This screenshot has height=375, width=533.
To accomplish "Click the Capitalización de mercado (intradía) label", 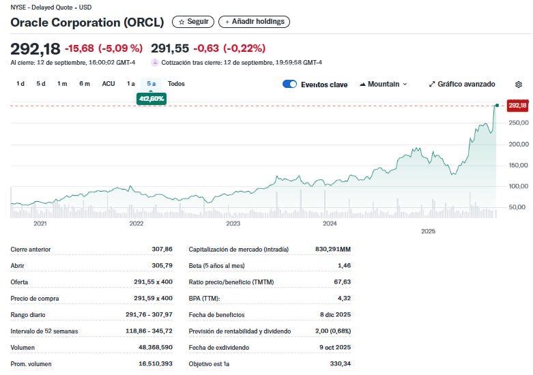I will coord(239,250).
